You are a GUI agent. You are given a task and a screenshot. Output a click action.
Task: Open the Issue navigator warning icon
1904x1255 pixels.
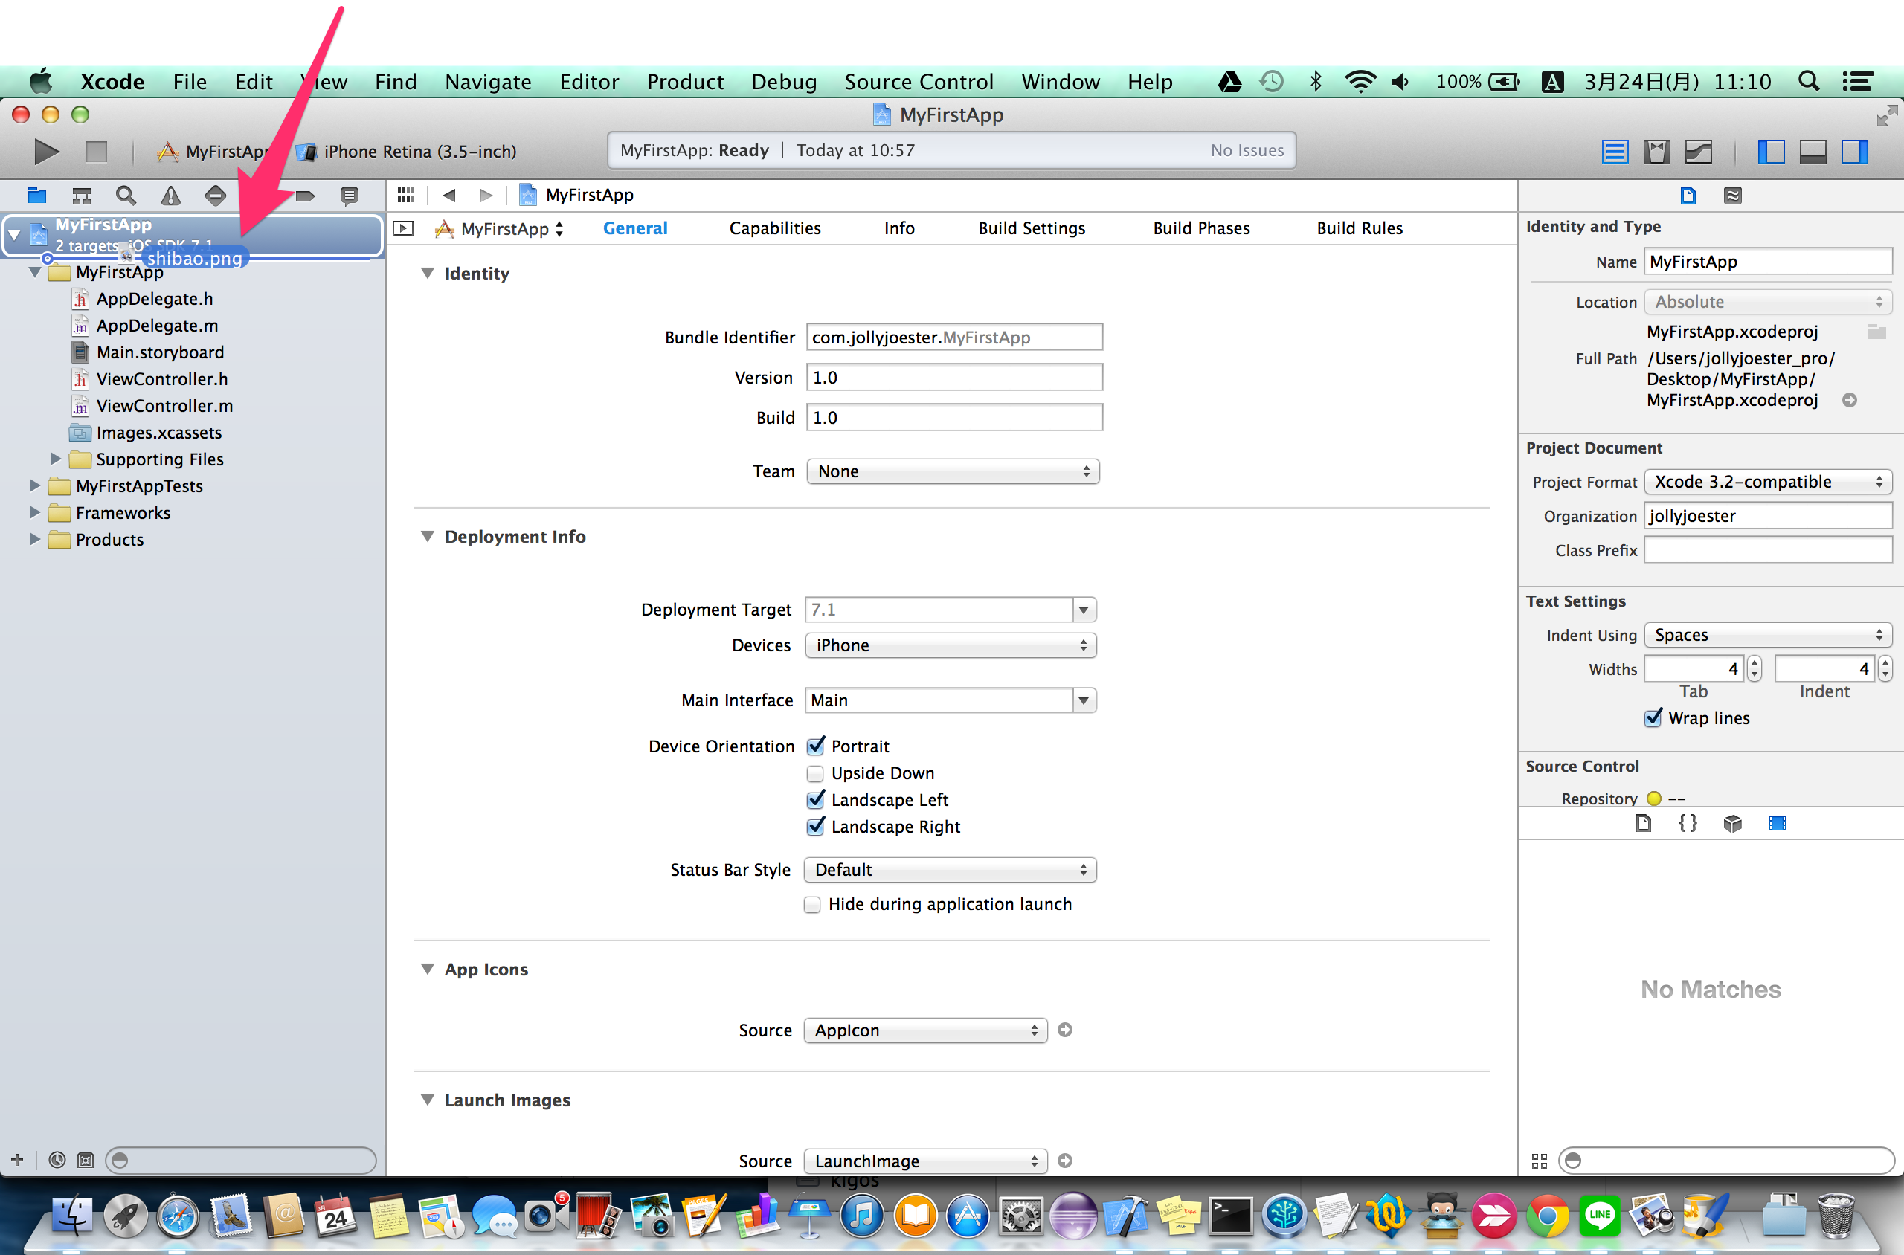coord(170,196)
